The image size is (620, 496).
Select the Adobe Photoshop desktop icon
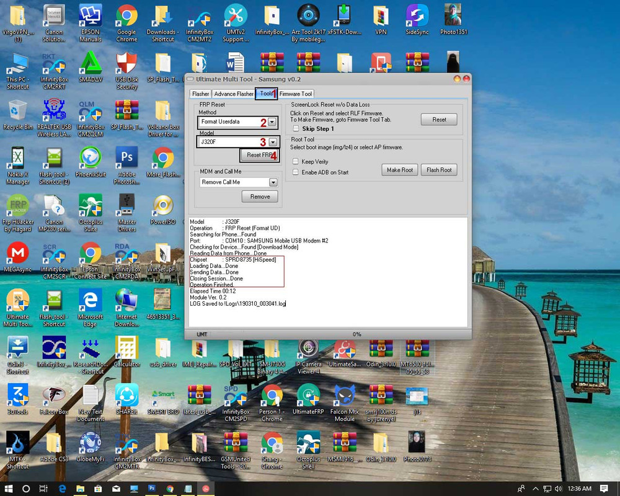126,166
